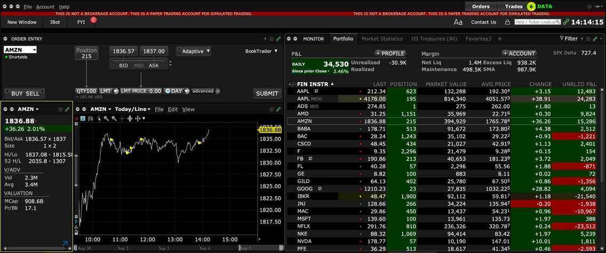Click the Aa font size icon
The width and height of the screenshot is (606, 253).
click(x=458, y=22)
